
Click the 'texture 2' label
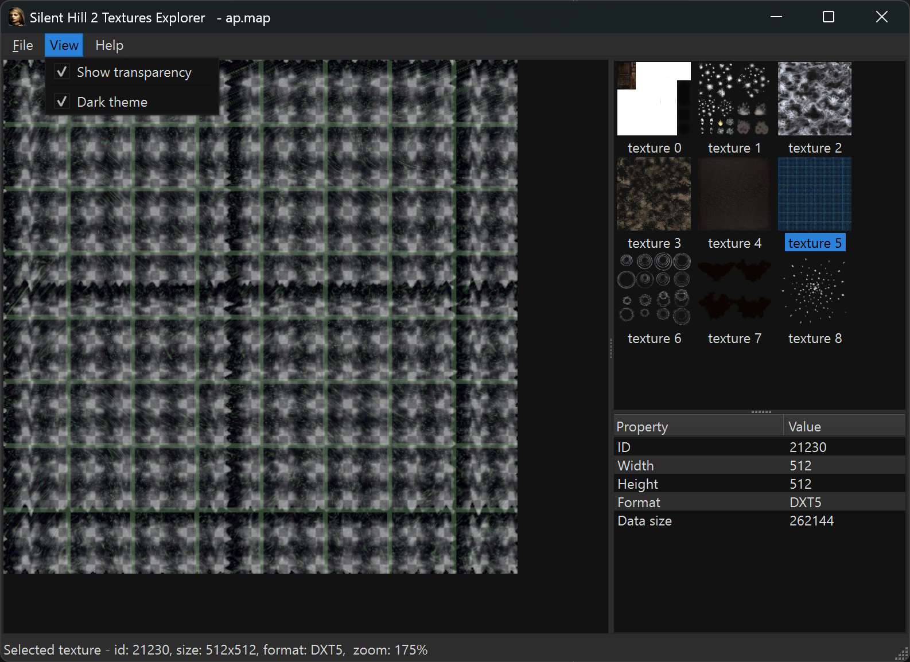click(x=815, y=148)
